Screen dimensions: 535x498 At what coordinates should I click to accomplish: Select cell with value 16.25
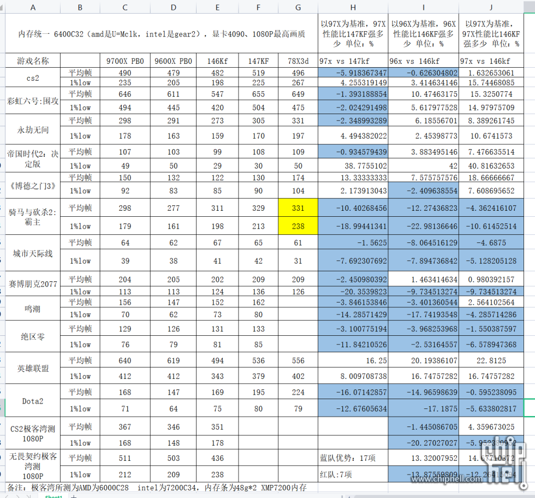point(353,360)
